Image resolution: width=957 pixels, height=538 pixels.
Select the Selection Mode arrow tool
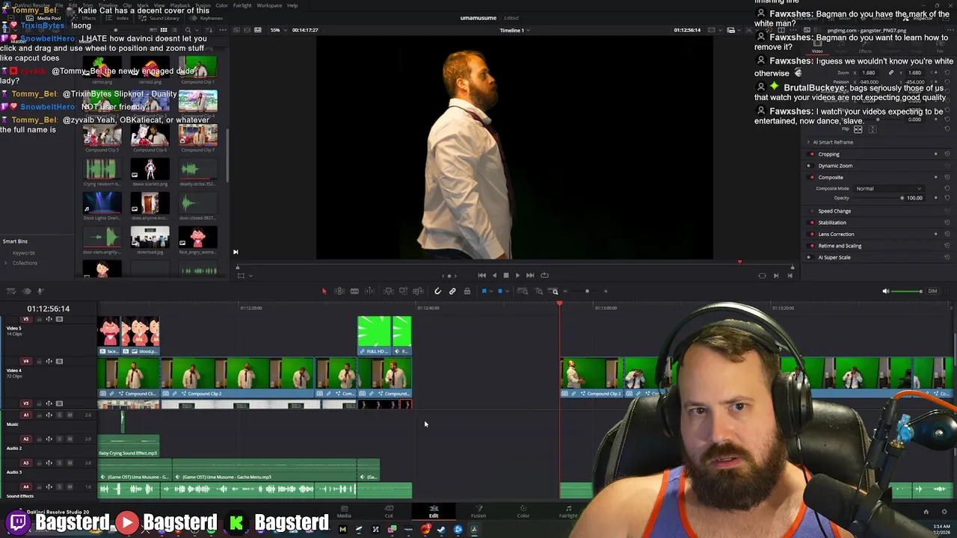tap(324, 291)
